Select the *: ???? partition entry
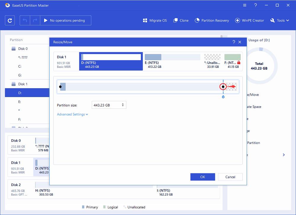The height and width of the screenshot is (215, 296). tap(23, 58)
